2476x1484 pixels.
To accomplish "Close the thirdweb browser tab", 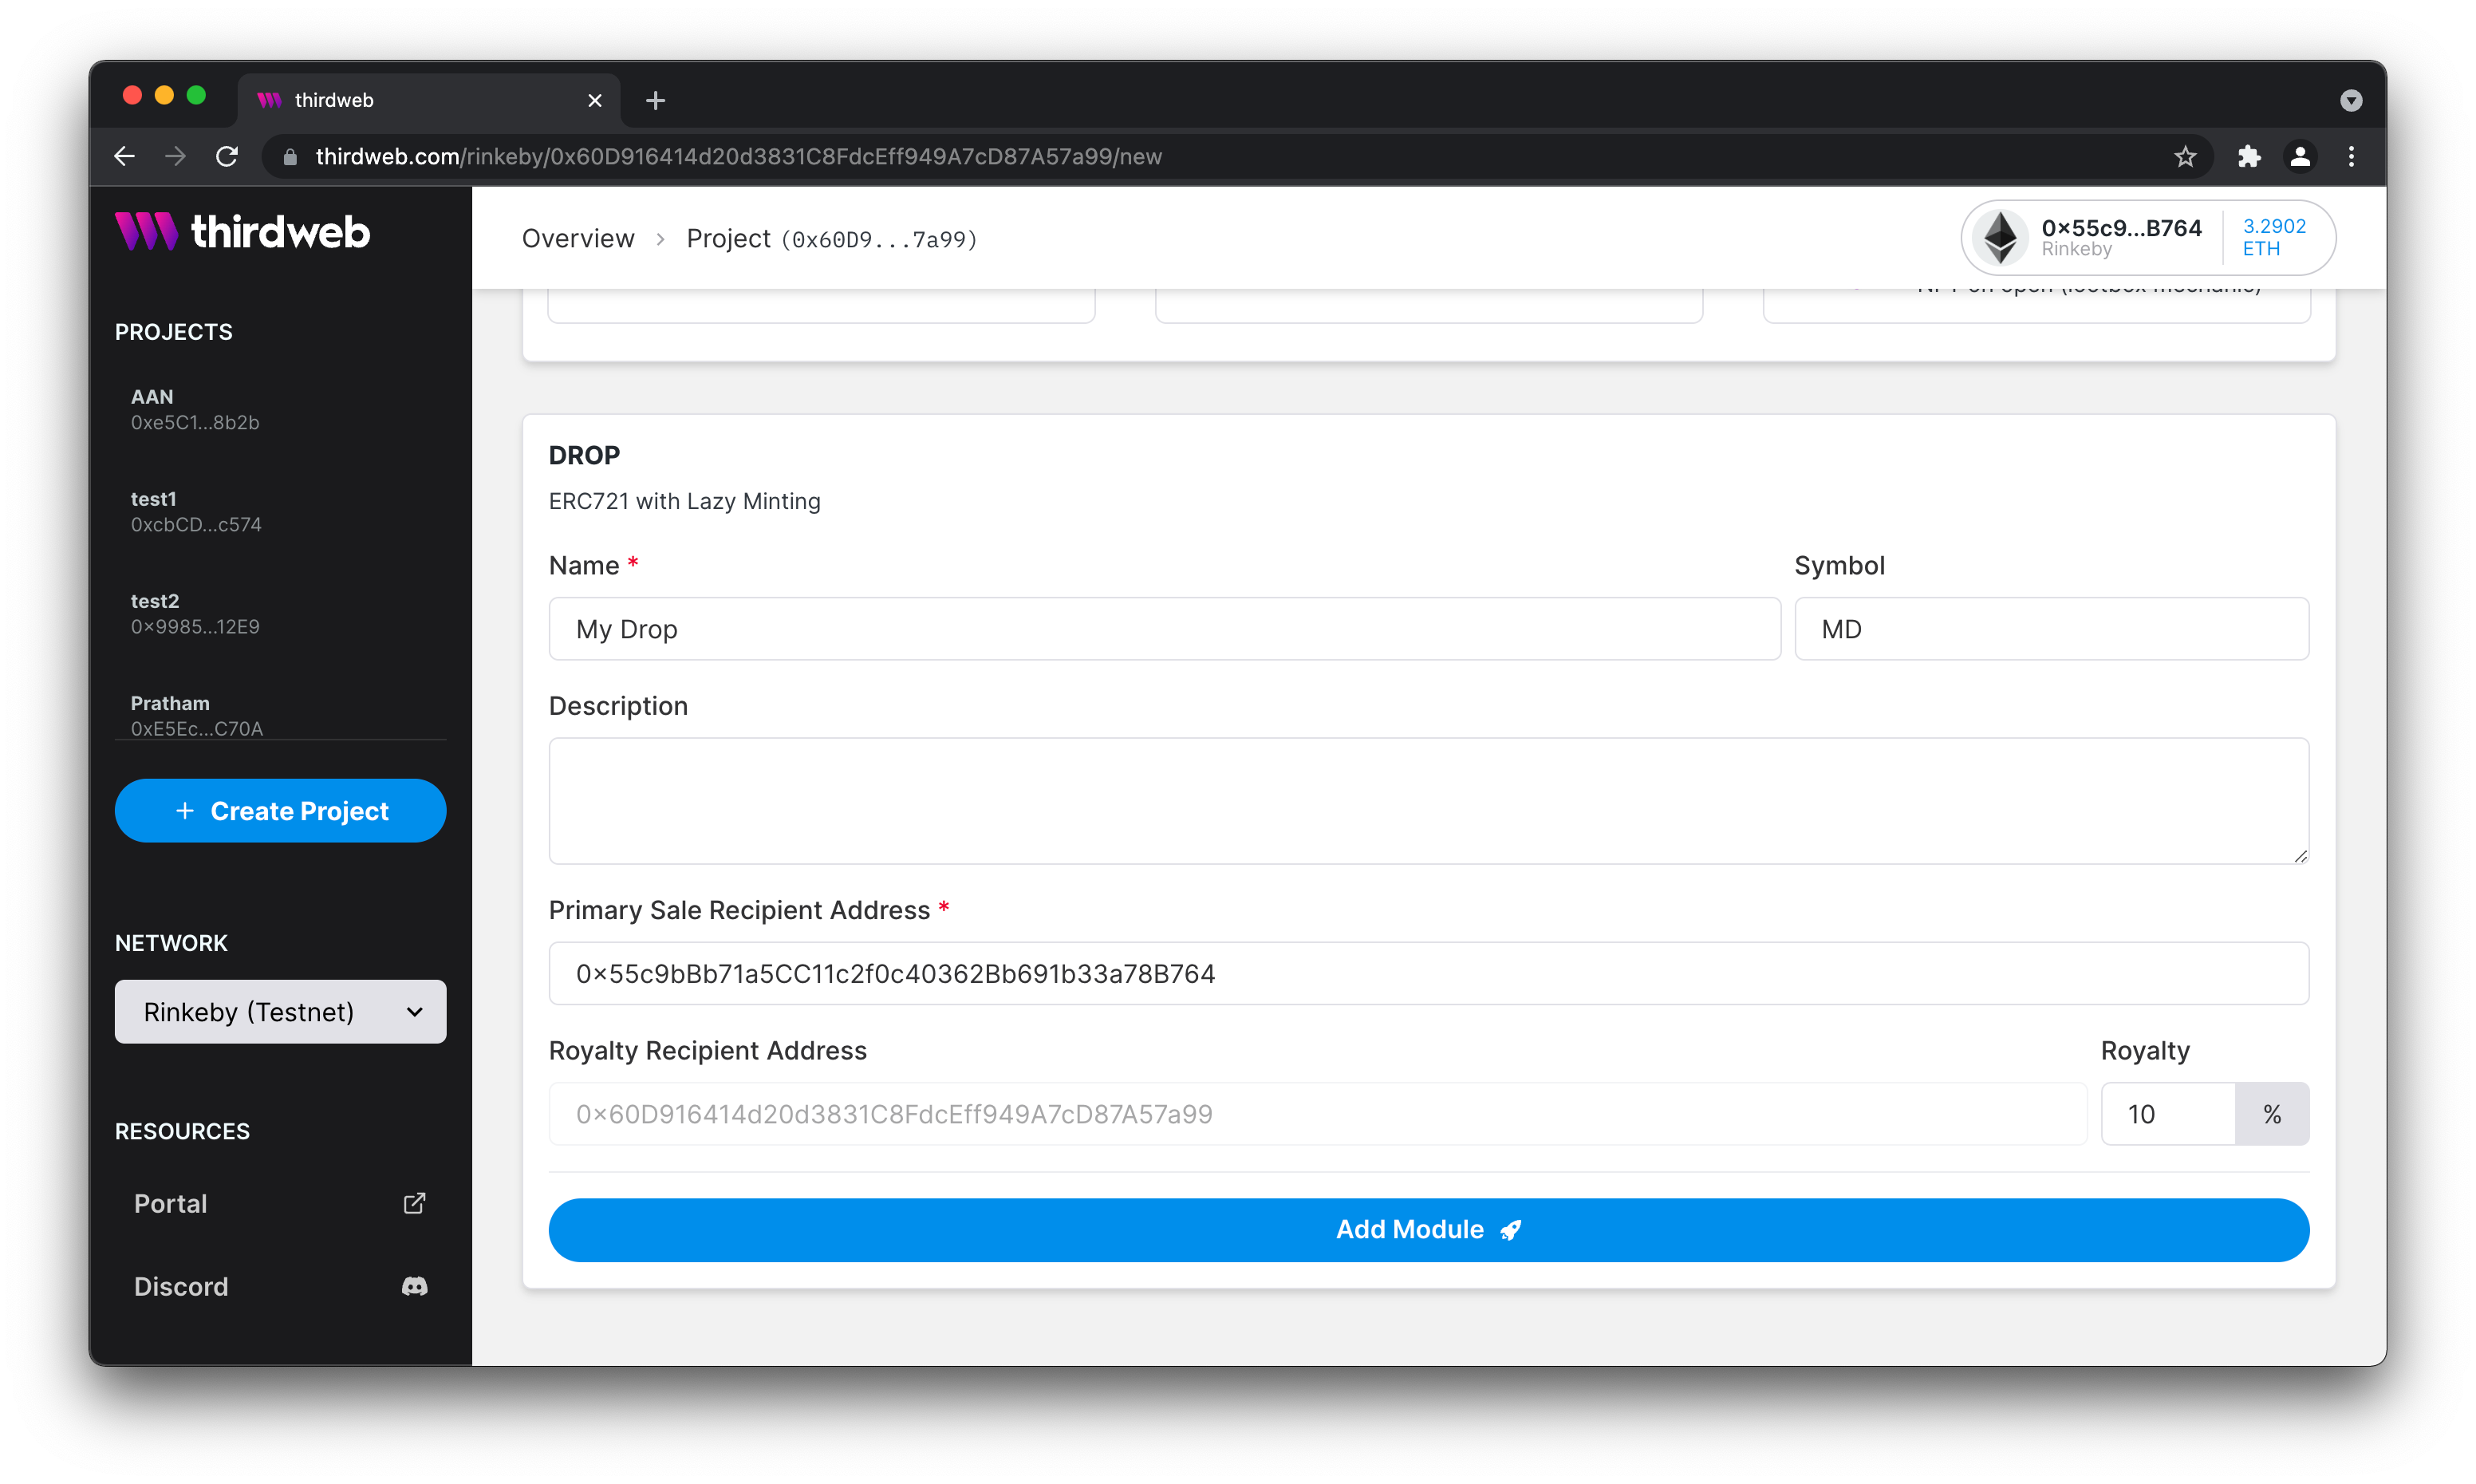I will [x=595, y=100].
